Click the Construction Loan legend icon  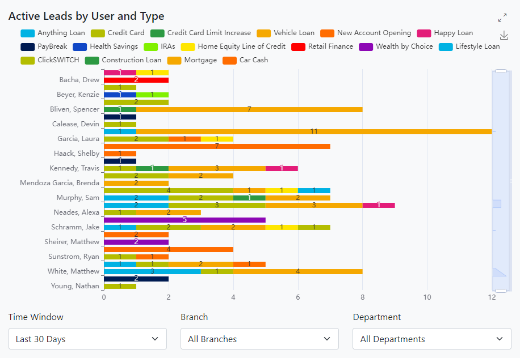[92, 60]
